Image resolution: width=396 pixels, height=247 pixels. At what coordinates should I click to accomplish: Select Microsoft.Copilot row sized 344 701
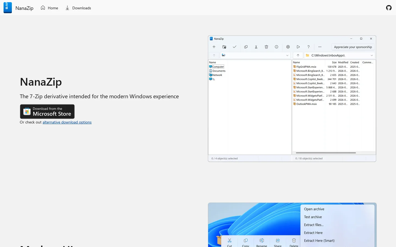pyautogui.click(x=326, y=79)
